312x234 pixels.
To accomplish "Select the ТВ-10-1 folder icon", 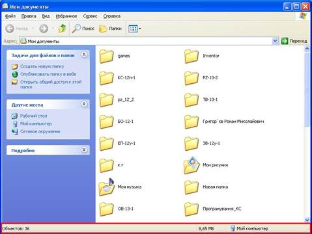I will coord(191,100).
